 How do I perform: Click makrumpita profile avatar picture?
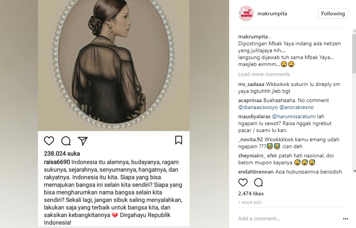[246, 13]
